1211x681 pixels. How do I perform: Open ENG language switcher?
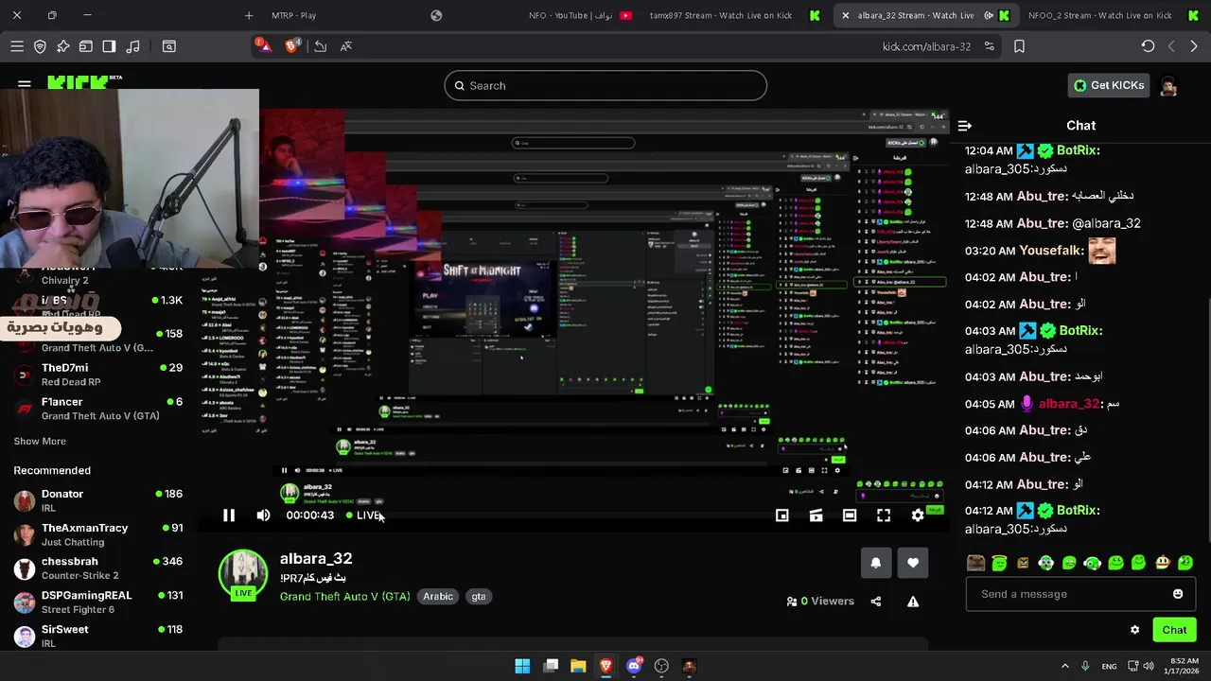(1109, 666)
